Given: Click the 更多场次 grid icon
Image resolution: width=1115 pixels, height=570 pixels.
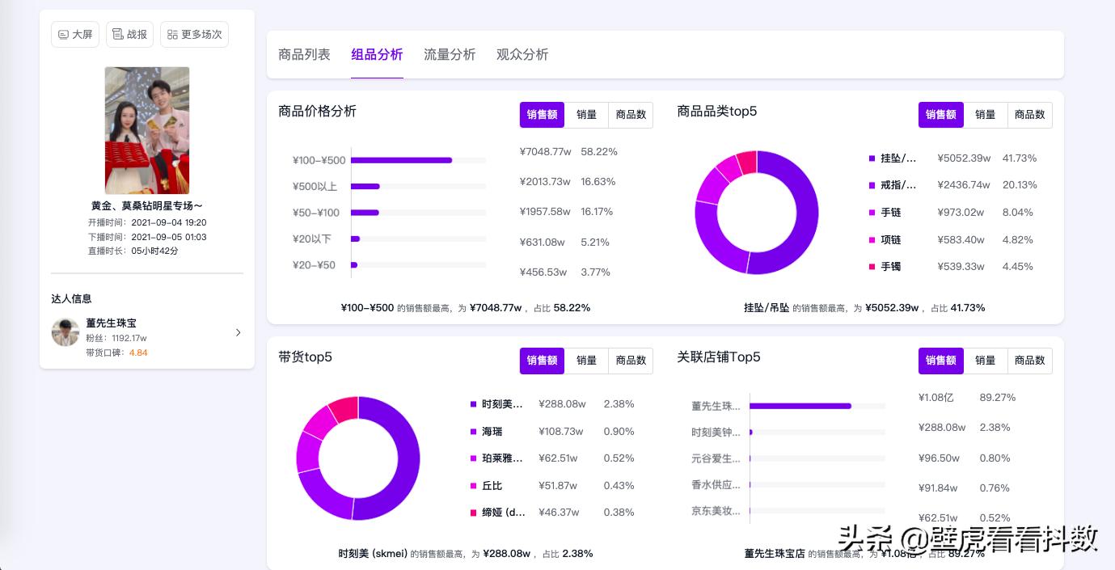Looking at the screenshot, I should click(x=173, y=34).
